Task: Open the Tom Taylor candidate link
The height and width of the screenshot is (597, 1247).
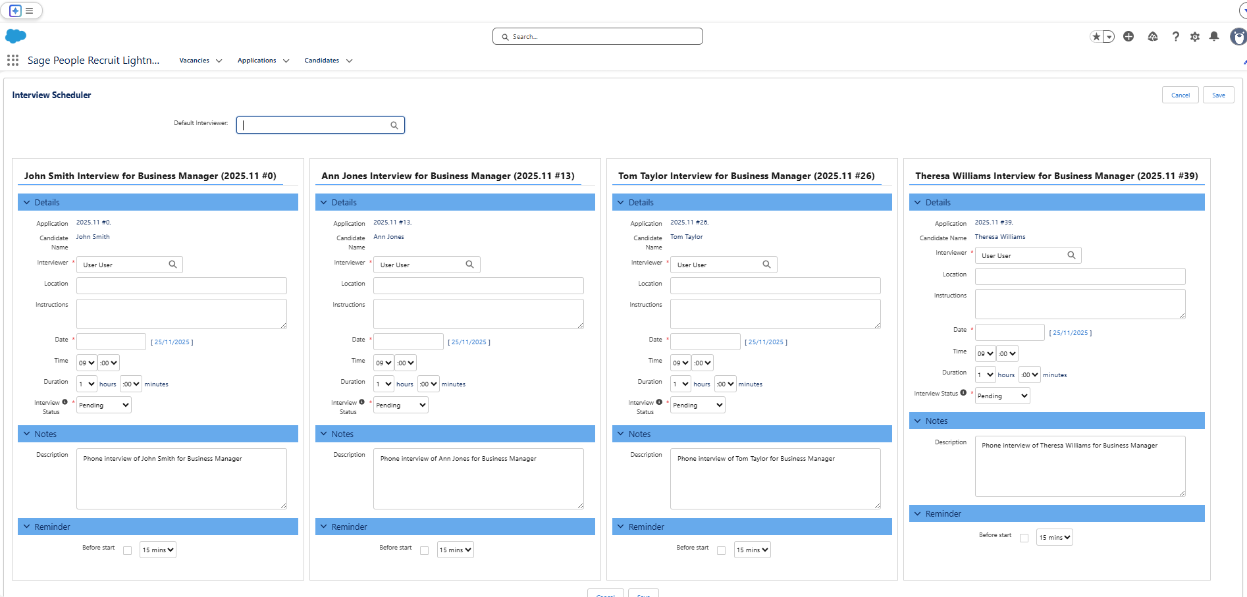Action: point(686,237)
